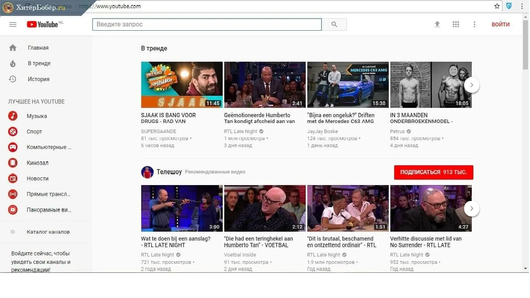Screen dimensions: 530x298
Task: Click the Музыка note icon
Action: tap(13, 116)
